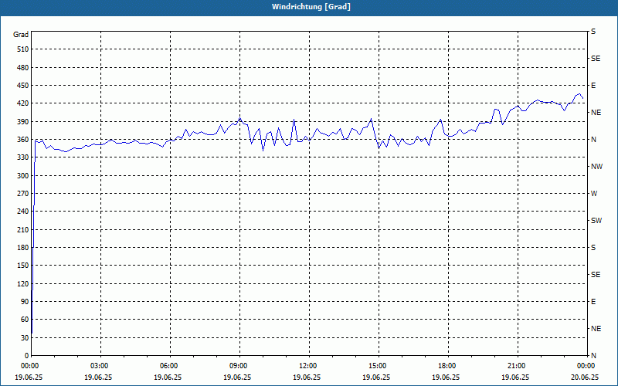The height and width of the screenshot is (386, 618).
Task: Select the W compass label
Action: pyautogui.click(x=594, y=194)
